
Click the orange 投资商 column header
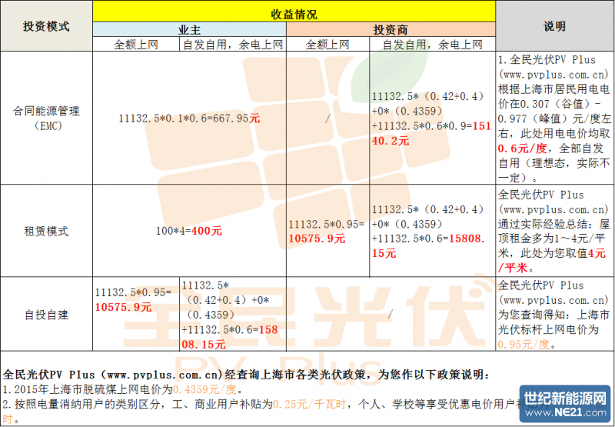tap(391, 29)
